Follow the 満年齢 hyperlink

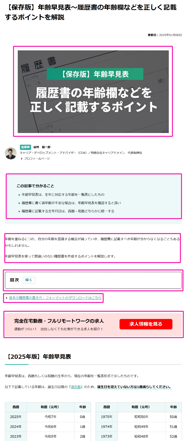pos(76,387)
